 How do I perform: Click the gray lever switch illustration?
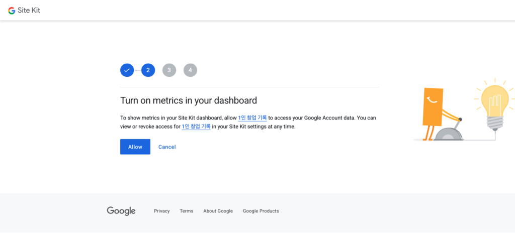(450, 132)
